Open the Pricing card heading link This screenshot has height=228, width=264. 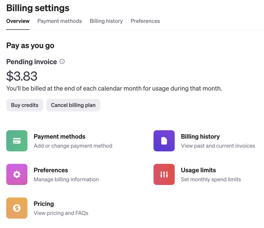tap(44, 204)
